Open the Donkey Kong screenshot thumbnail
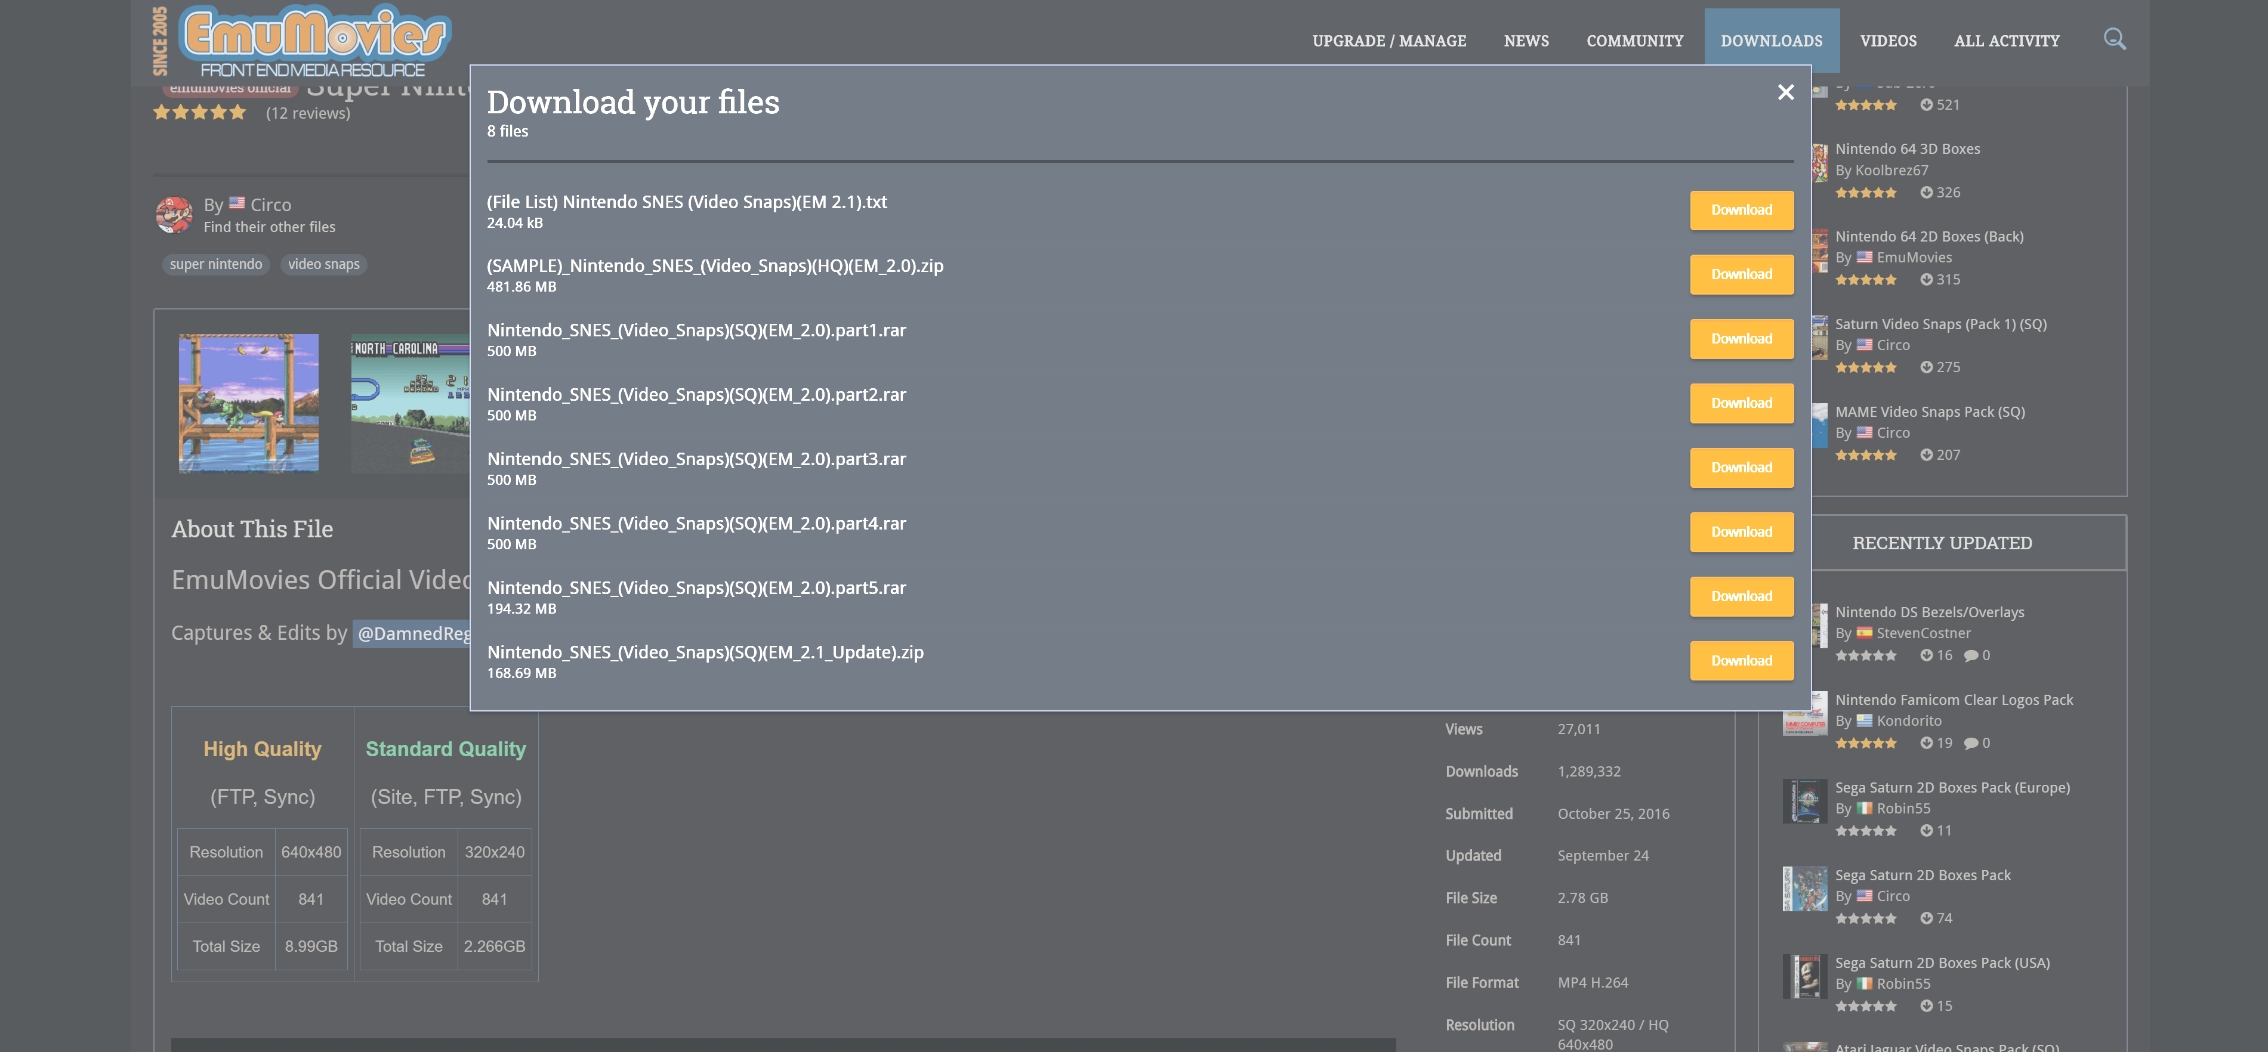Viewport: 2268px width, 1052px height. [248, 403]
